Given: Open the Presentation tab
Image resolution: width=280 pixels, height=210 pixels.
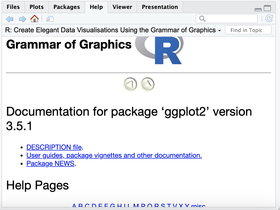Looking at the screenshot, I should 160,7.
